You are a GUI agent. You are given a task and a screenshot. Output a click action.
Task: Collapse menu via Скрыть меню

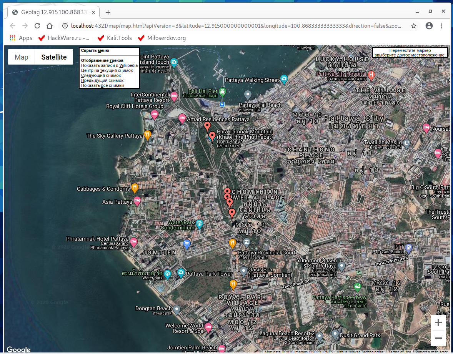(95, 50)
